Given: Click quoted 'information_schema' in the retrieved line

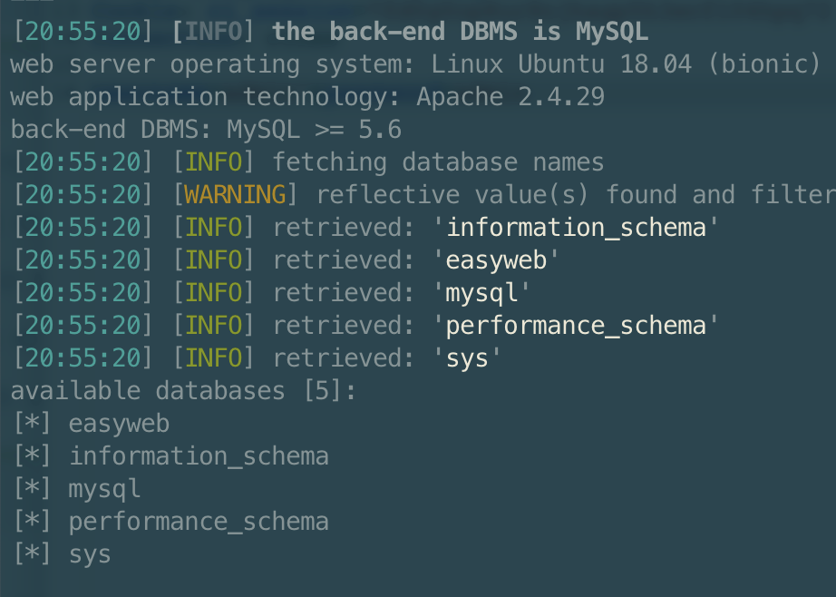Looking at the screenshot, I should [x=576, y=228].
